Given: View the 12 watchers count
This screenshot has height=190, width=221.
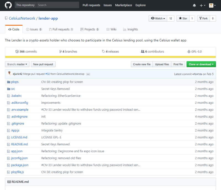Looking at the screenshot, I should [x=170, y=19].
